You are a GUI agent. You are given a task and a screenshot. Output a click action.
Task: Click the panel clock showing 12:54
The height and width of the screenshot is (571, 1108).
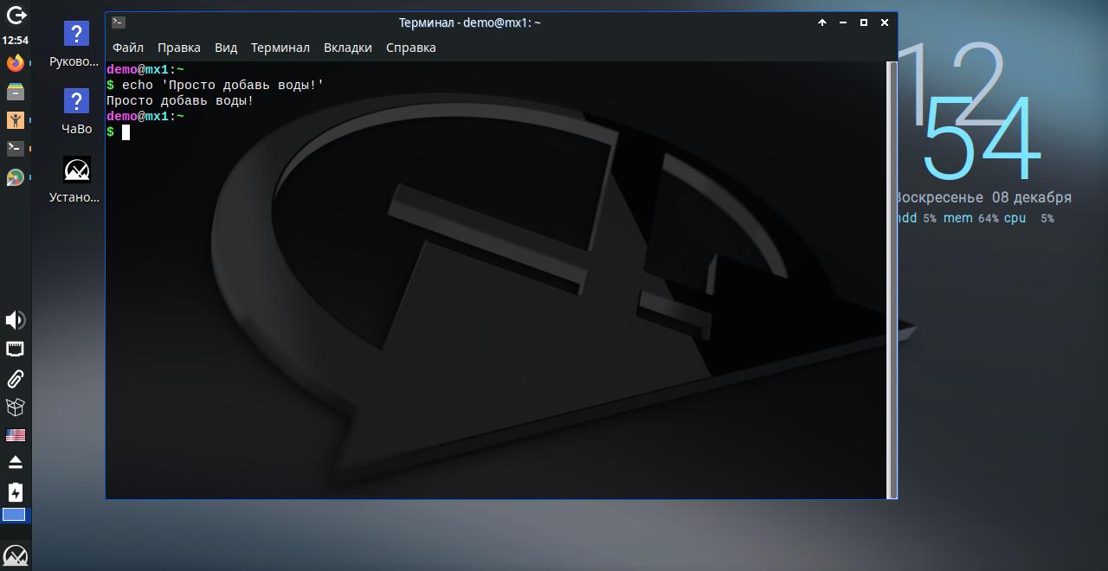coord(16,40)
